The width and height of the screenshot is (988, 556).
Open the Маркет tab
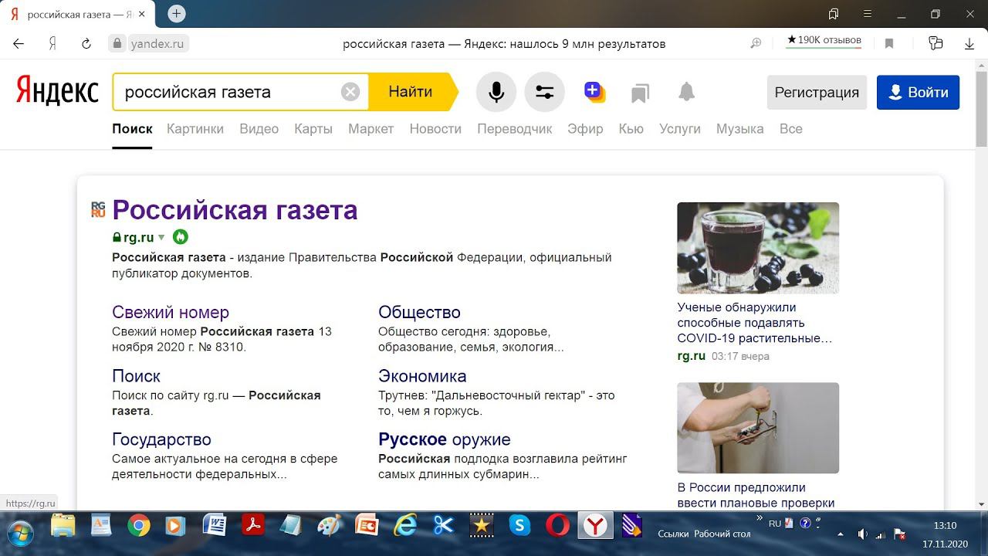371,129
